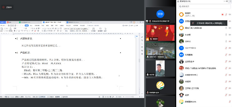
Task: Click the collaboration button in WPS ribbon
Action: [131, 26]
